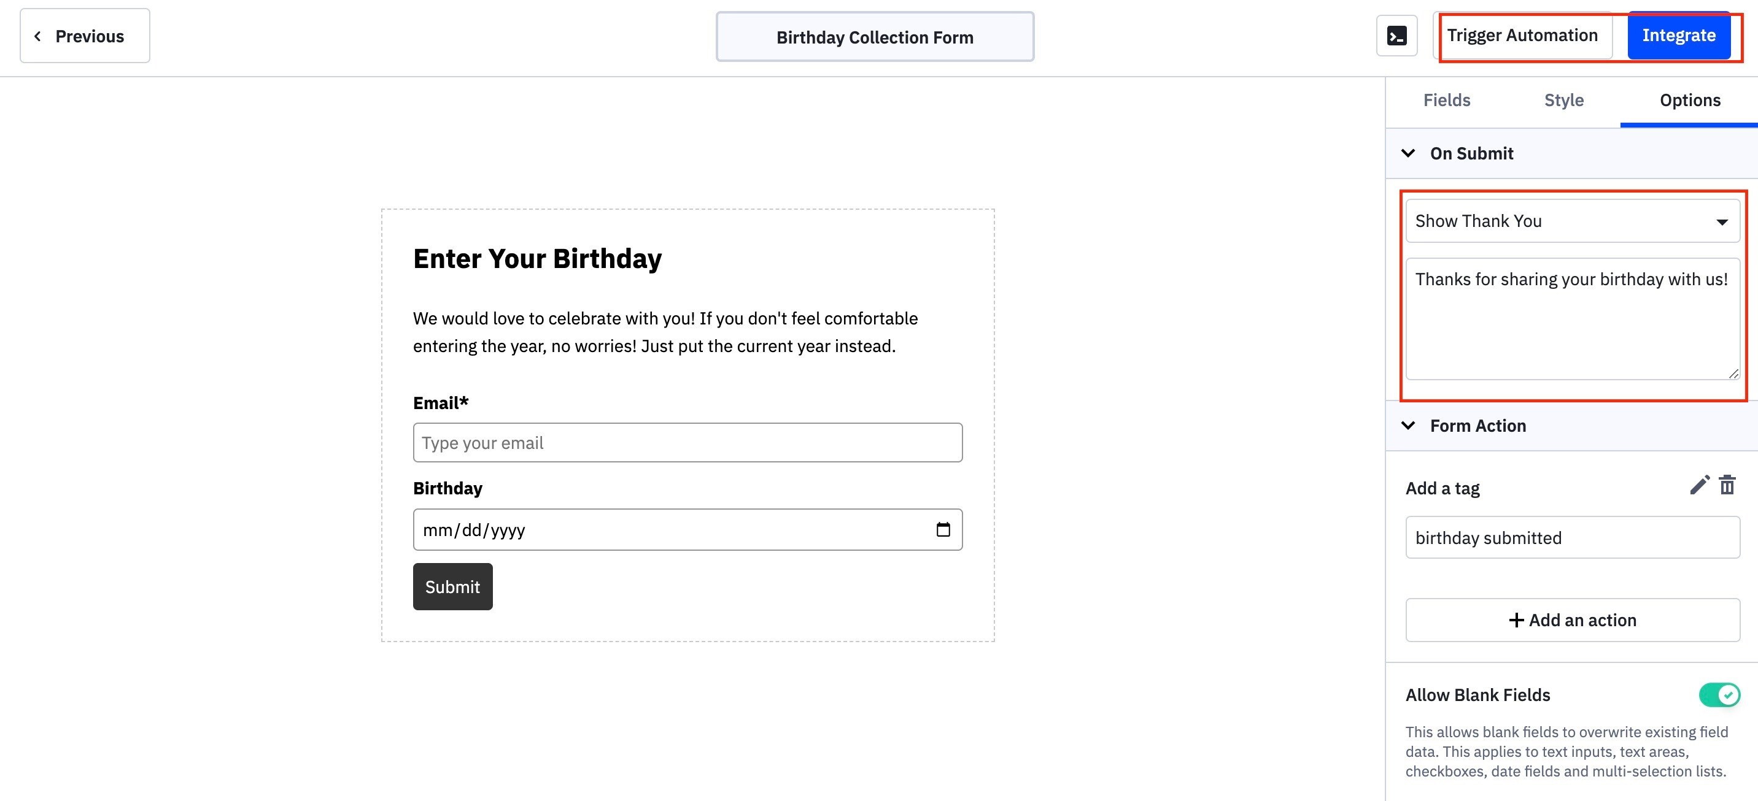Click the Previous back arrow icon
1758x801 pixels.
point(37,36)
